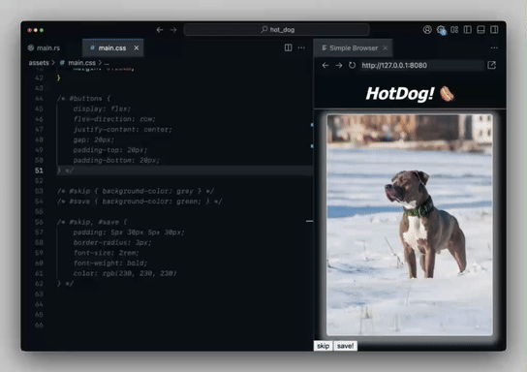
Task: Open Customize Layout icon
Action: tap(454, 30)
